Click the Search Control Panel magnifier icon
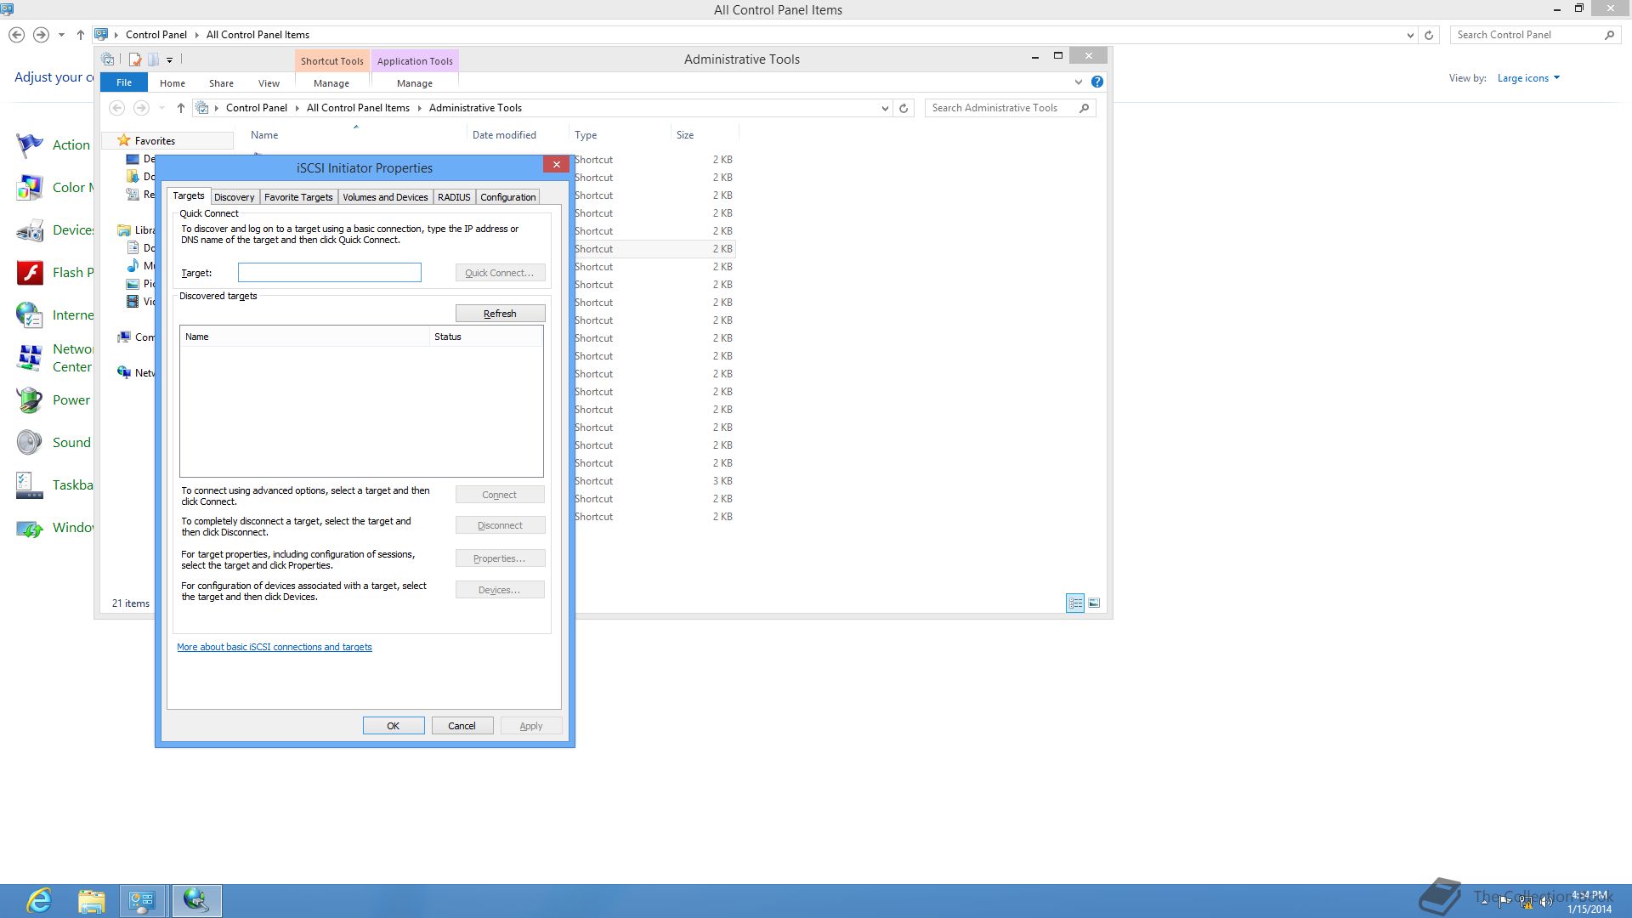Viewport: 1632px width, 918px height. pos(1609,35)
